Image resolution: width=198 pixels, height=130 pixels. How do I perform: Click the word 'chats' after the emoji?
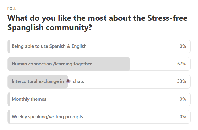79,81
